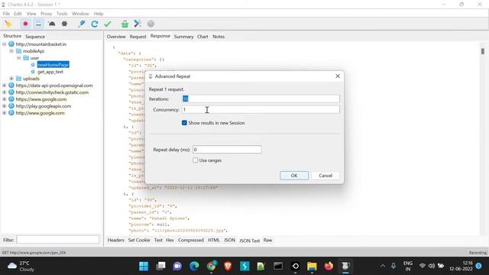Click the uploads folder icon

click(x=18, y=78)
